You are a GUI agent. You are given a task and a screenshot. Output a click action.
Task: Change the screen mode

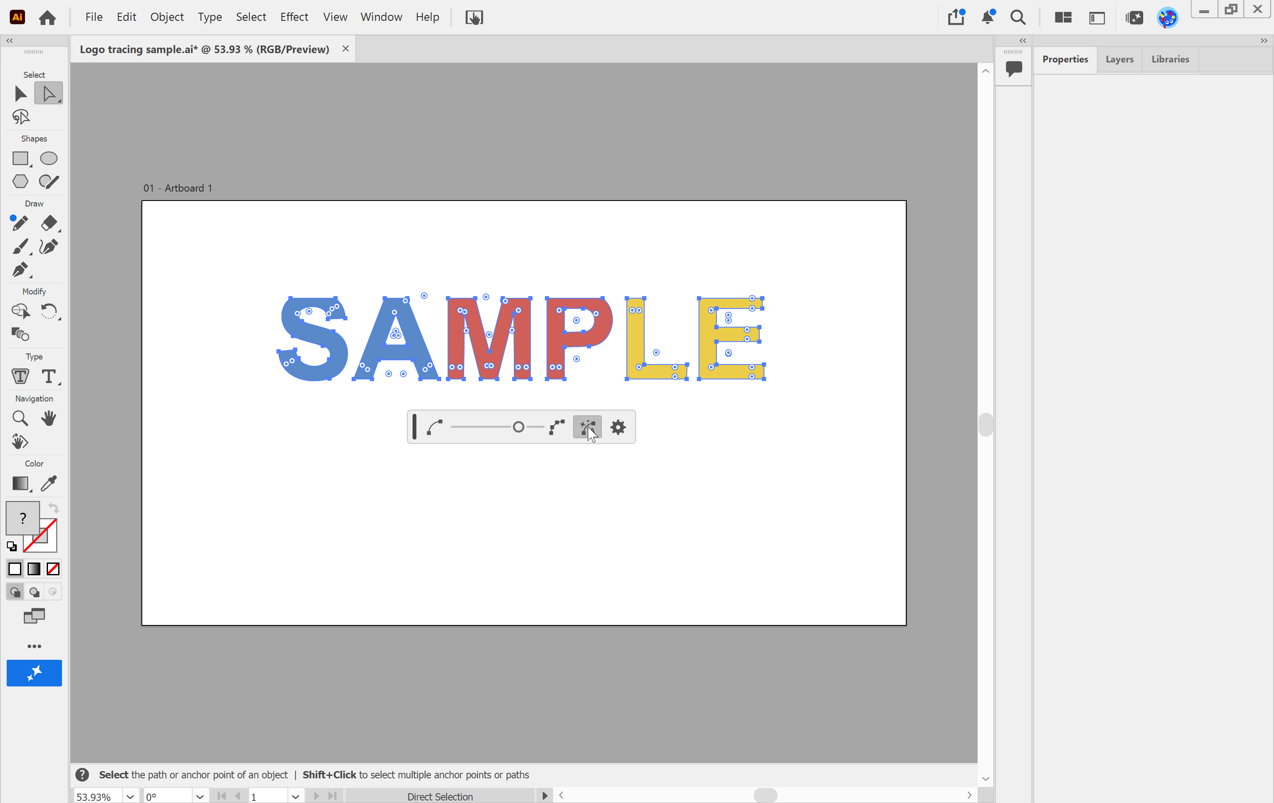point(34,616)
